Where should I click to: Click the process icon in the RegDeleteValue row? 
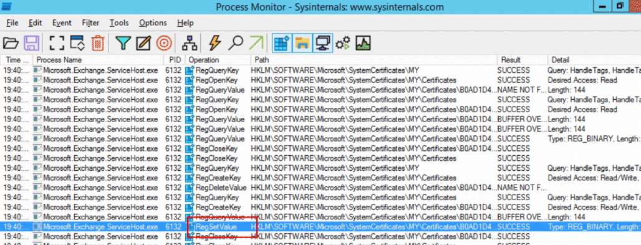click(x=37, y=188)
